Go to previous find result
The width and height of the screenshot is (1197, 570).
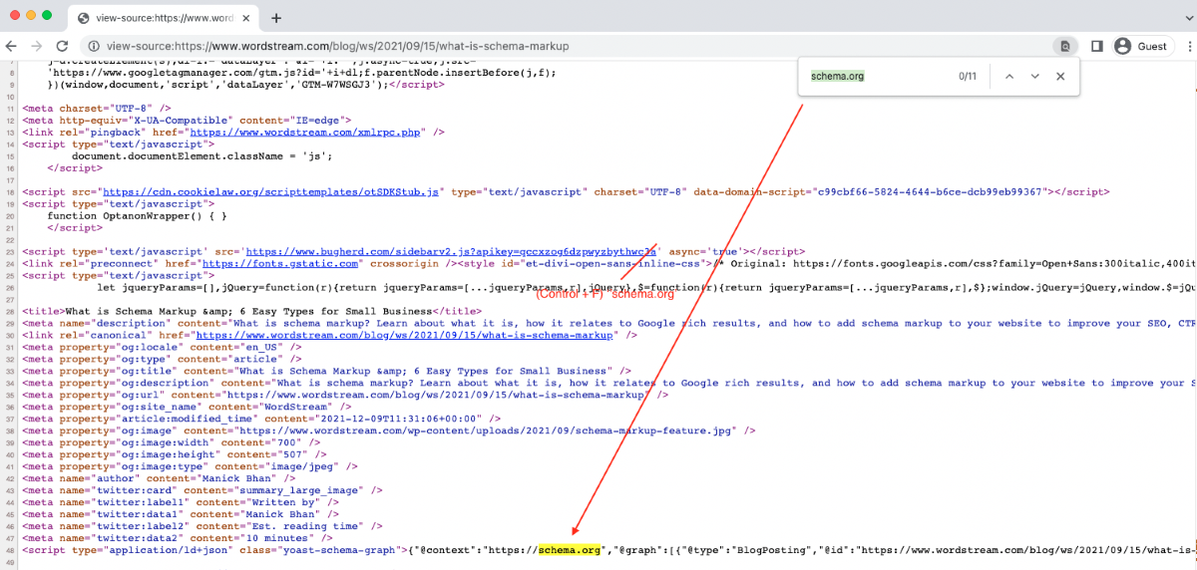tap(1008, 77)
